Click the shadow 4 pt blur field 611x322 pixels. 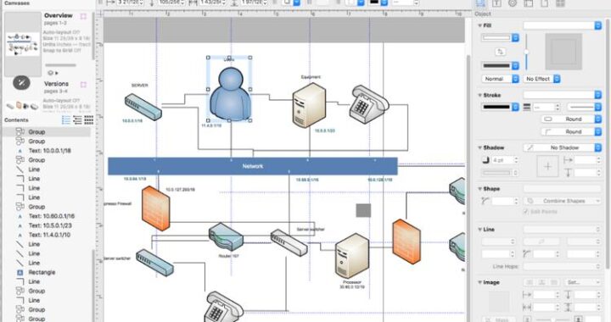502,160
